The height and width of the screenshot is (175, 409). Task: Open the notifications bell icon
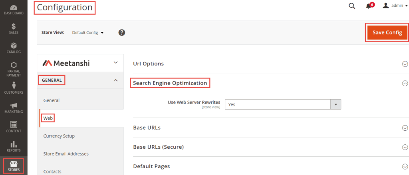tap(368, 6)
